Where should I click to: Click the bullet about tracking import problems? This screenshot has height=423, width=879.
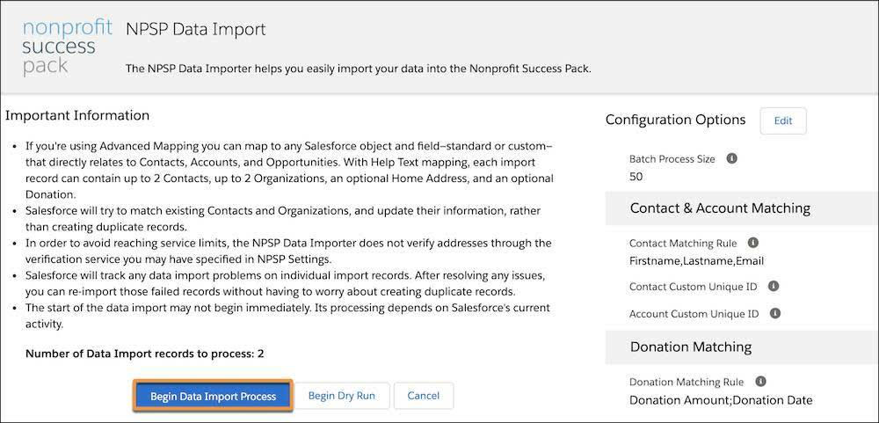pyautogui.click(x=286, y=284)
